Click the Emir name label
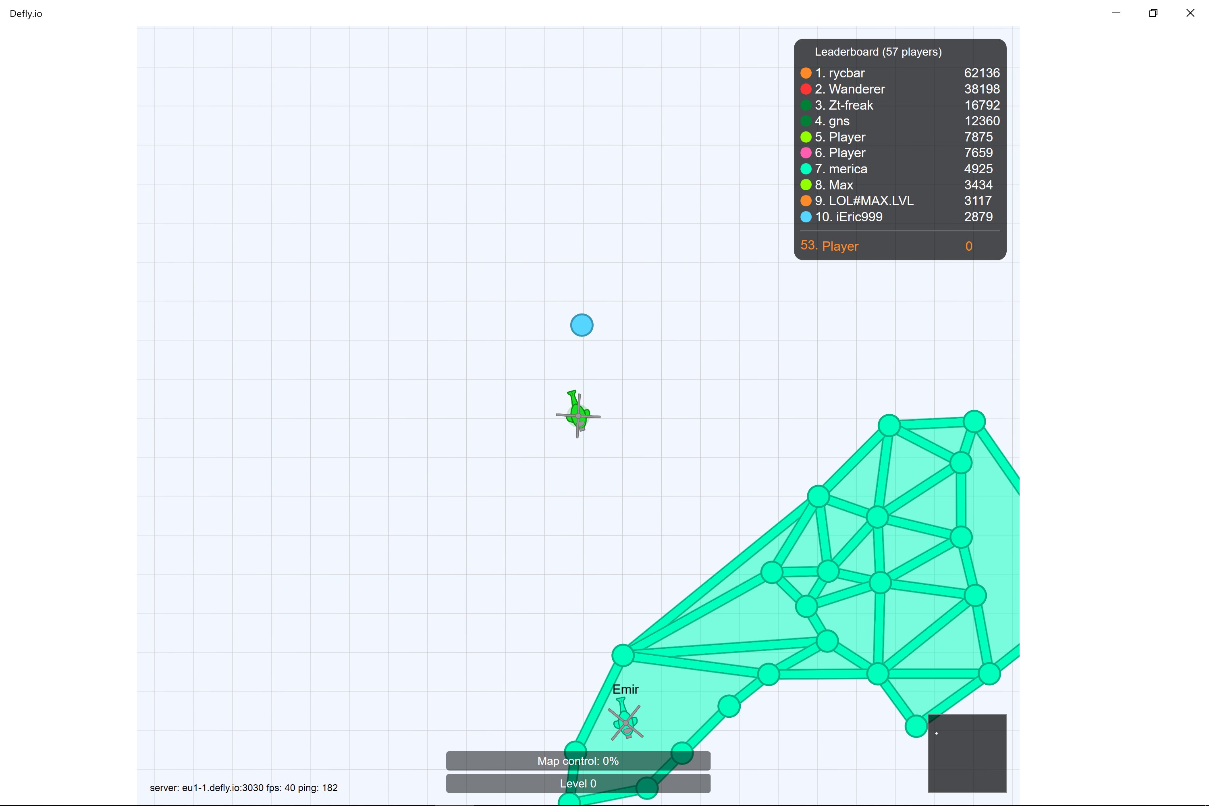 tap(625, 689)
